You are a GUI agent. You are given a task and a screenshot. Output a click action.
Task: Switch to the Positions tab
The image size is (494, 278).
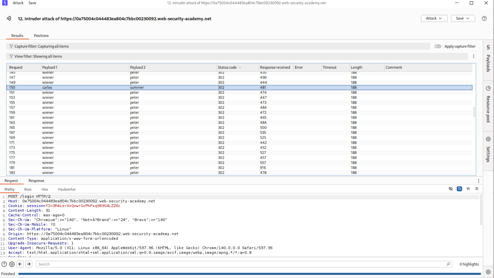41,36
